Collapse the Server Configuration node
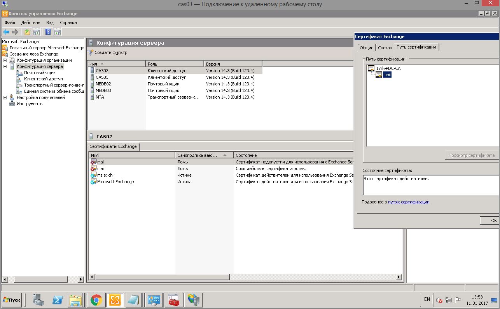Screen dimensions: 500x309 (5, 66)
